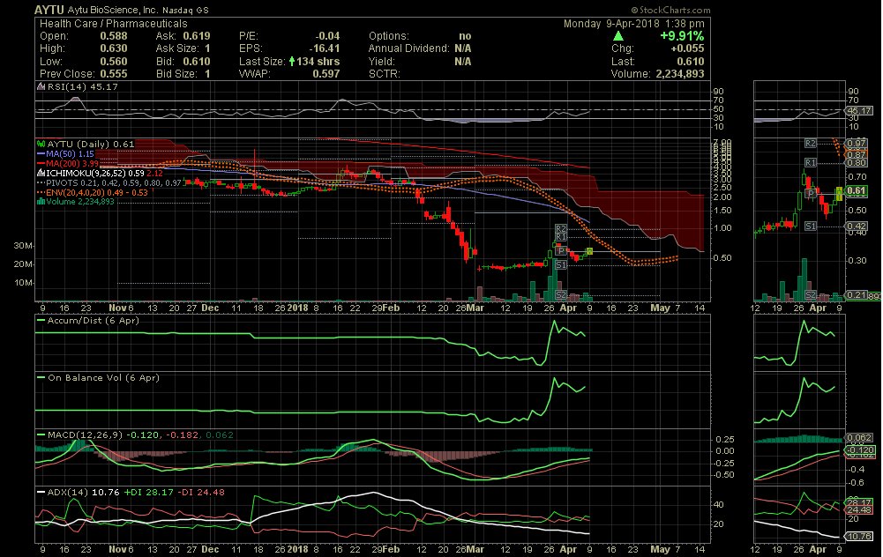Click the S2 pivot marker on the main chart

560,295
